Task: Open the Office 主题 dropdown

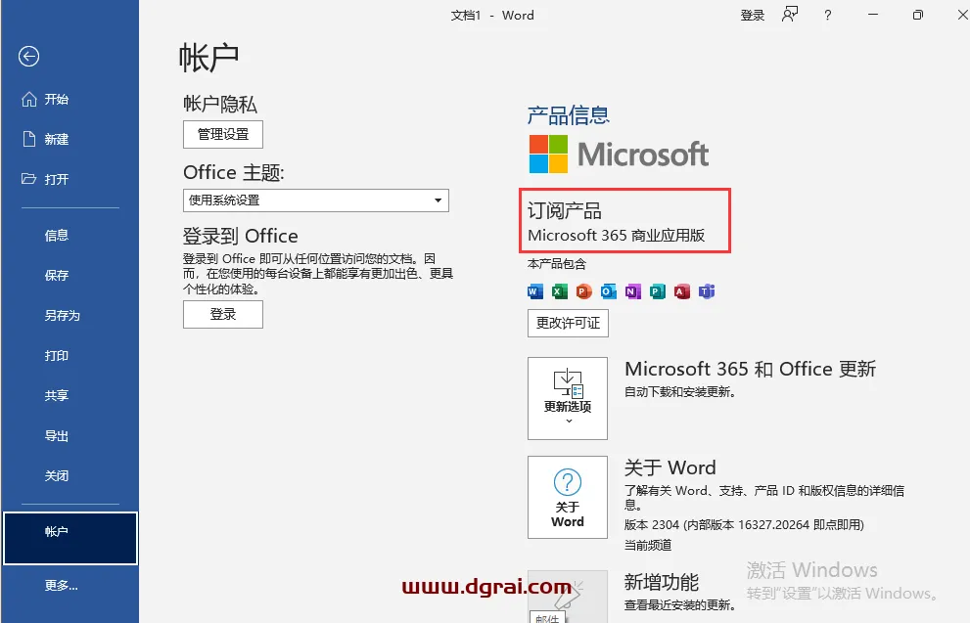Action: pos(315,200)
